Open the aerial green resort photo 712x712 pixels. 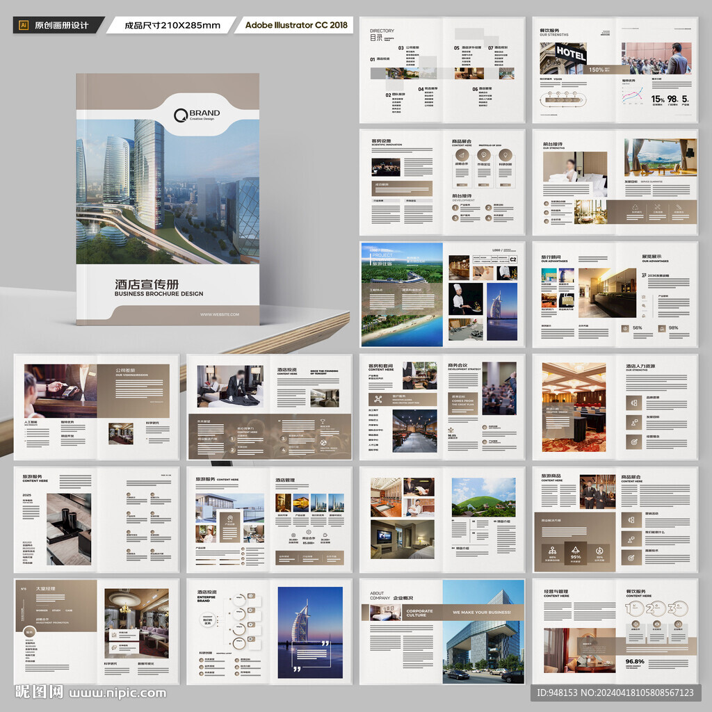[x=402, y=263]
